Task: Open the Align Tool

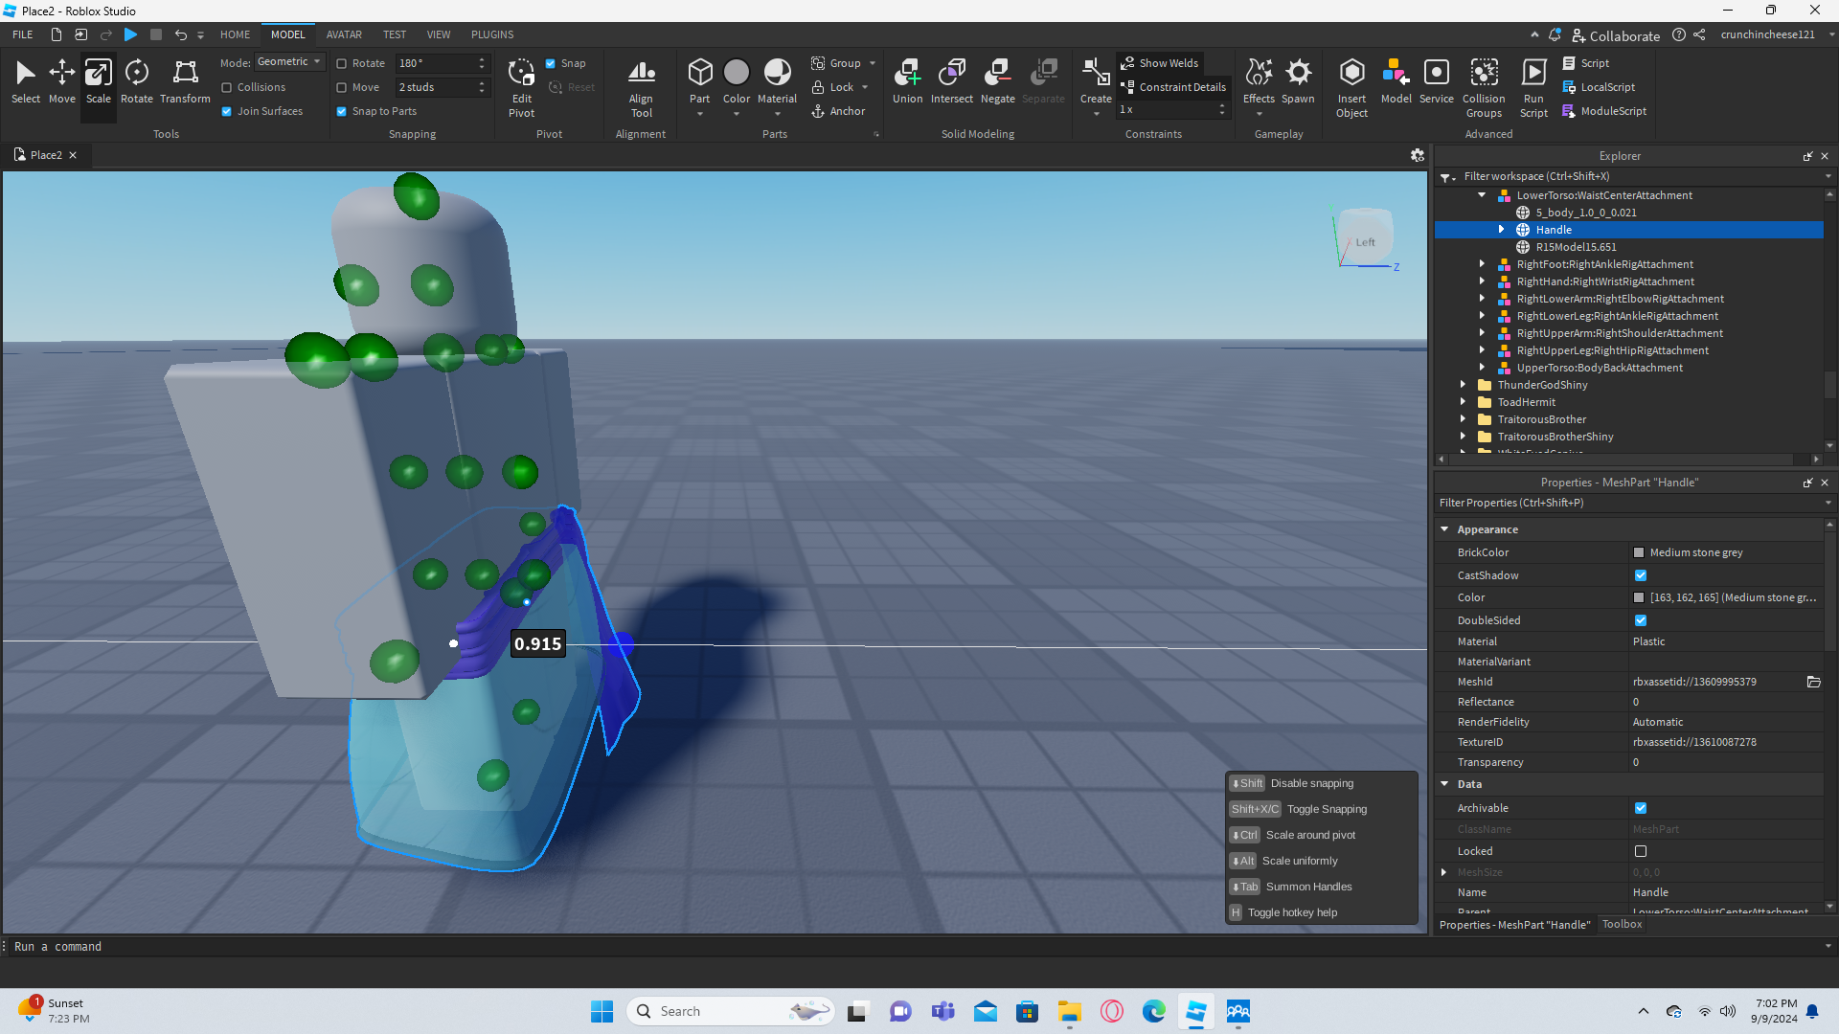Action: tap(641, 86)
